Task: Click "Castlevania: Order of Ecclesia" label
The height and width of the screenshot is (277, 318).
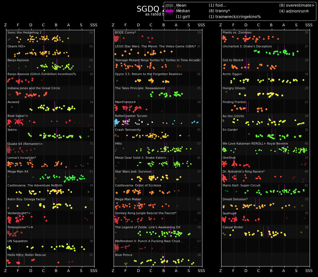Action: point(138,185)
